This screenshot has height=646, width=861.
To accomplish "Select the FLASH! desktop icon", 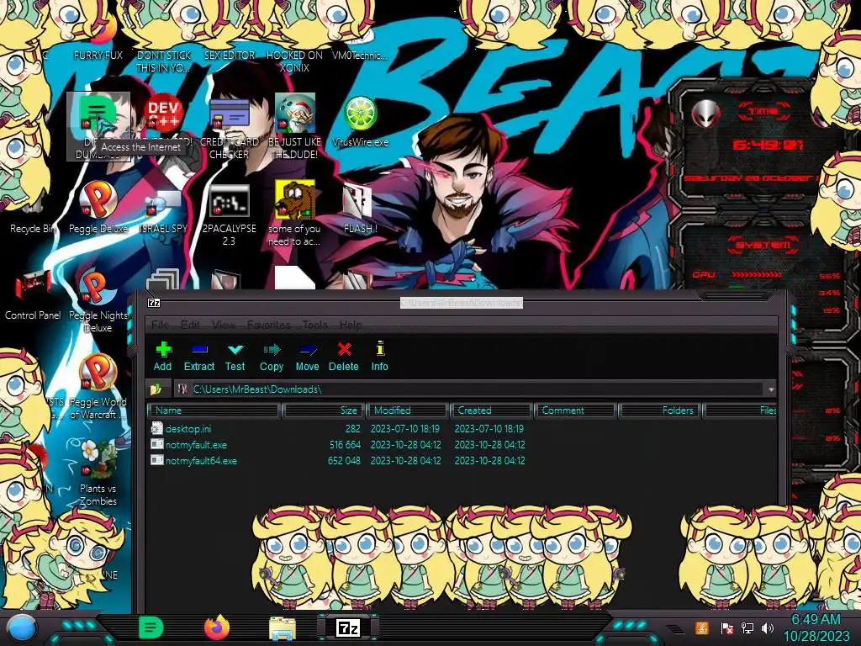I will [x=360, y=209].
